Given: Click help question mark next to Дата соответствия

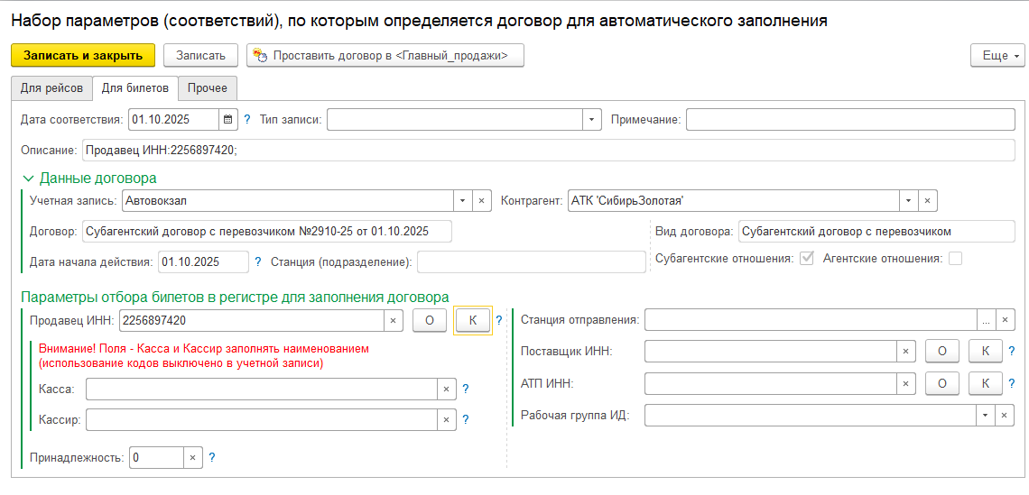Looking at the screenshot, I should pyautogui.click(x=247, y=119).
